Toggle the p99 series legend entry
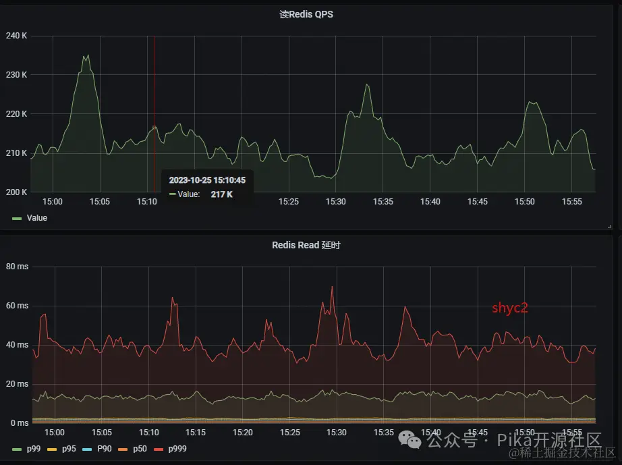Screen dimensions: 622x465 pyautogui.click(x=34, y=449)
